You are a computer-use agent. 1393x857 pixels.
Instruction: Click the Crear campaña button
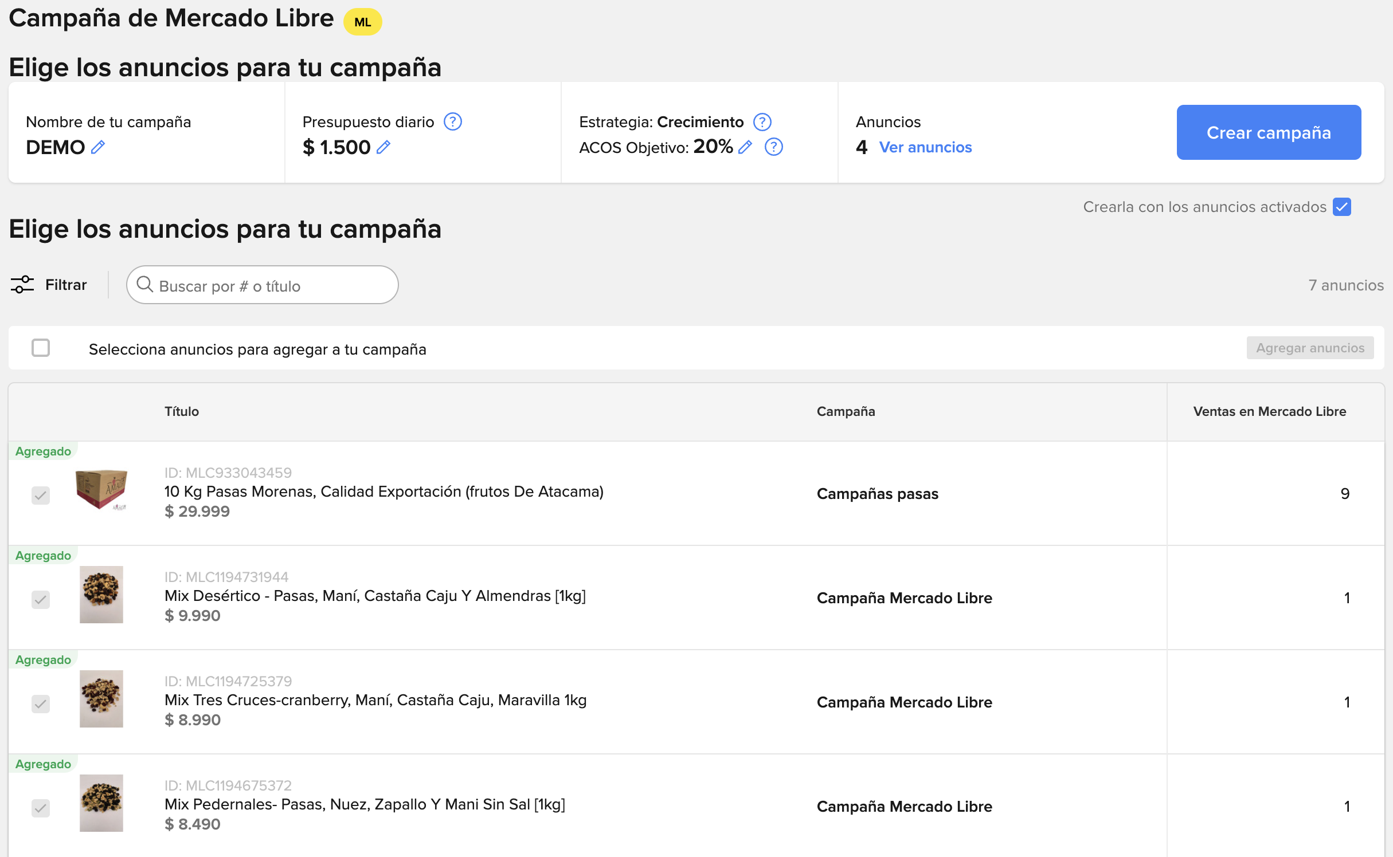[1269, 132]
